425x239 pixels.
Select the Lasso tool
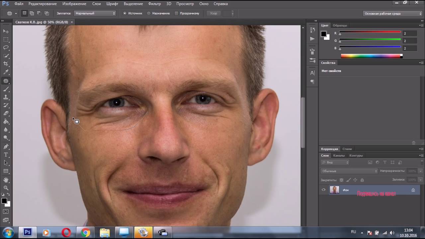click(6, 48)
